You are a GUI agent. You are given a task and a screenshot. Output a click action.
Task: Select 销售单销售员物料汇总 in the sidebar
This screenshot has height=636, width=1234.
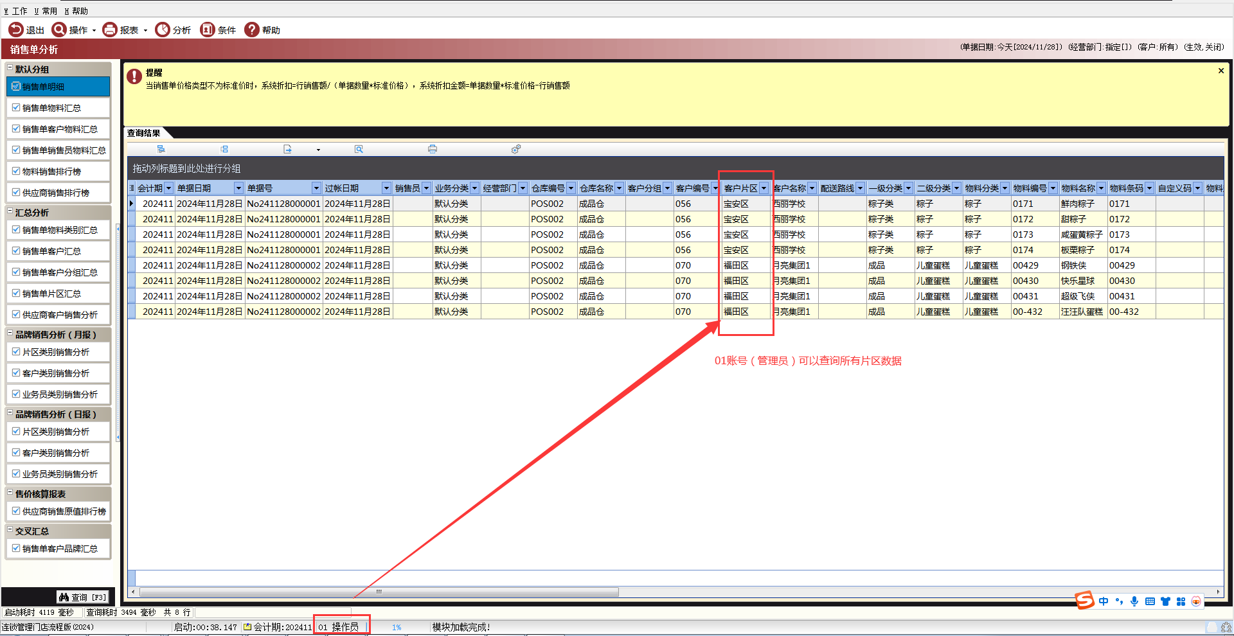point(58,150)
